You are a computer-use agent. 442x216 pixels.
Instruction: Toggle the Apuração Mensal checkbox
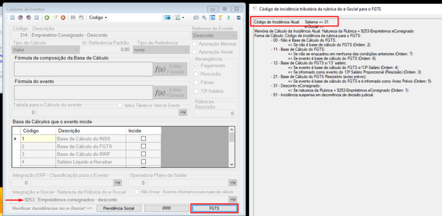click(x=194, y=44)
